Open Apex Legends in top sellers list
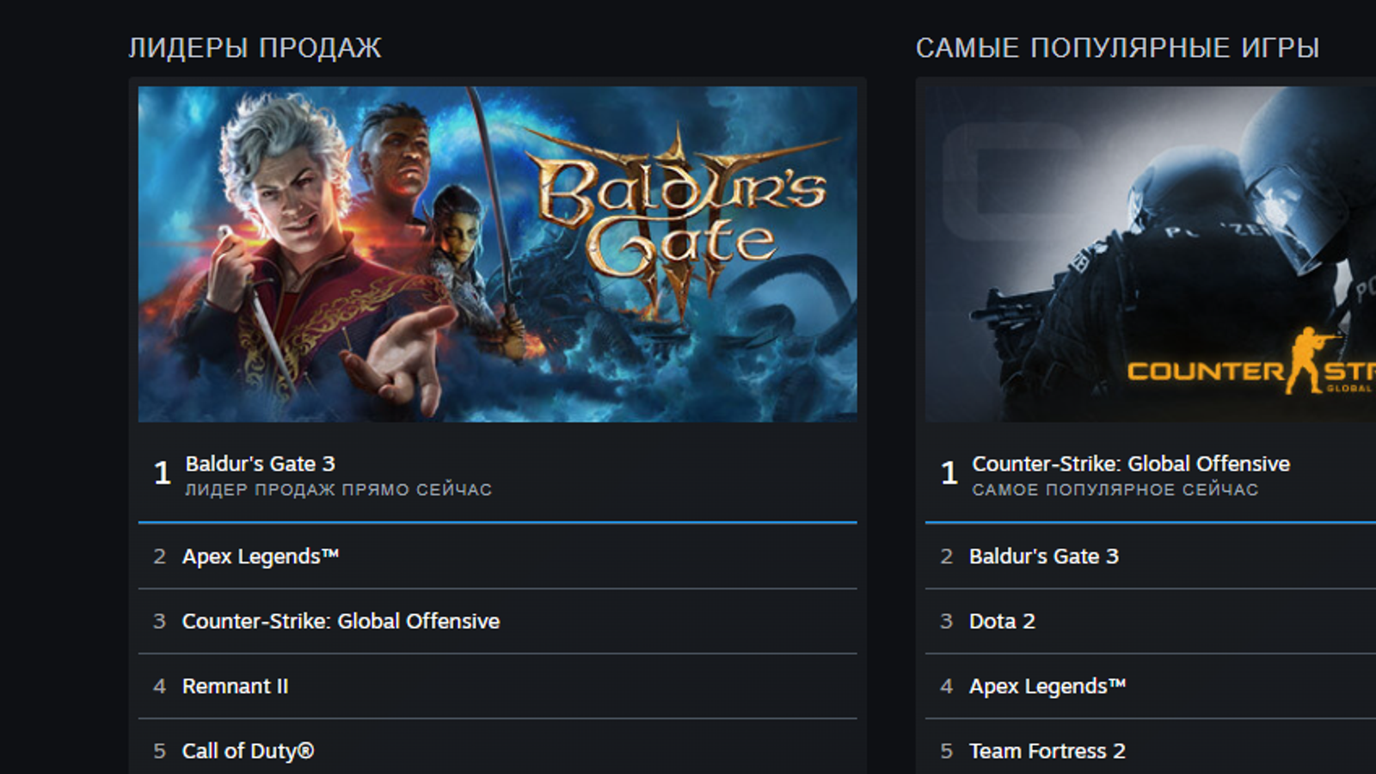 (497, 556)
